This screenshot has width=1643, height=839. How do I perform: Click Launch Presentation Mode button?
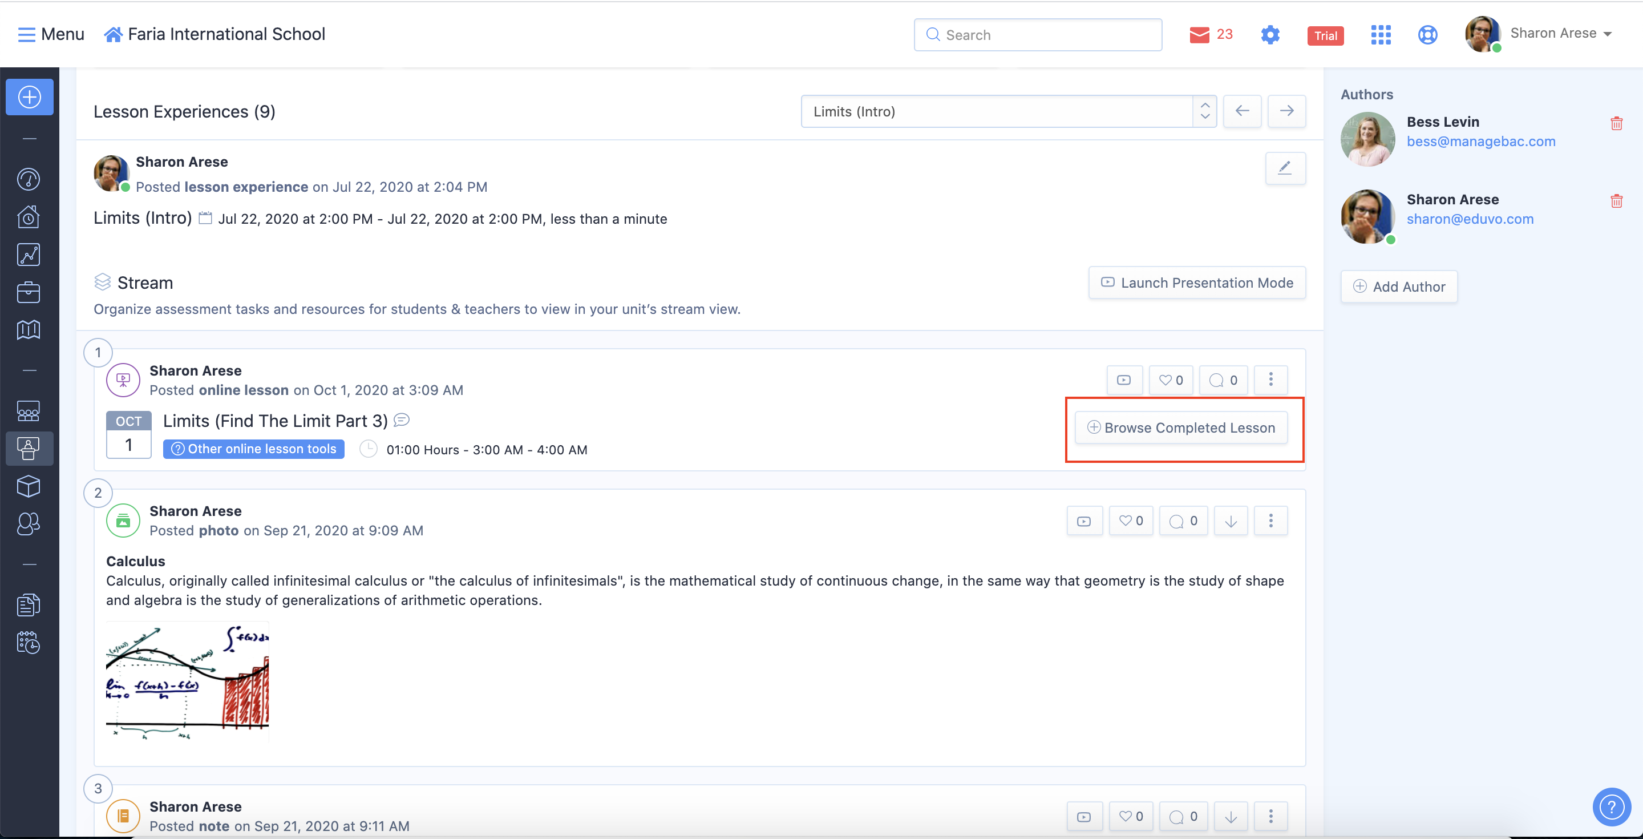coord(1196,283)
